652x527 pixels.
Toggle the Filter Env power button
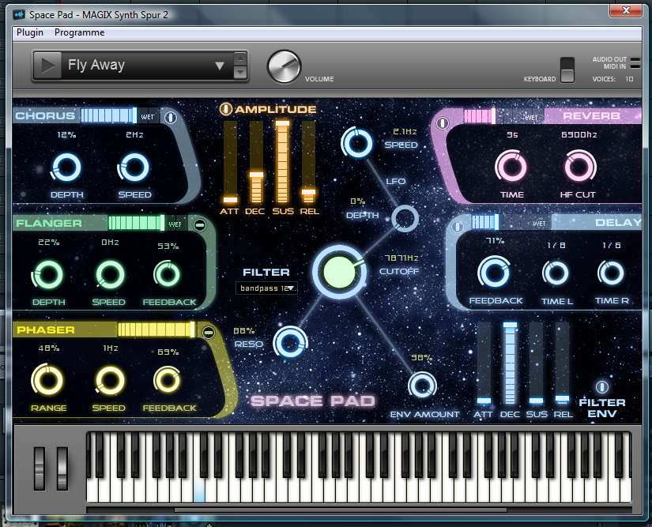[x=602, y=386]
